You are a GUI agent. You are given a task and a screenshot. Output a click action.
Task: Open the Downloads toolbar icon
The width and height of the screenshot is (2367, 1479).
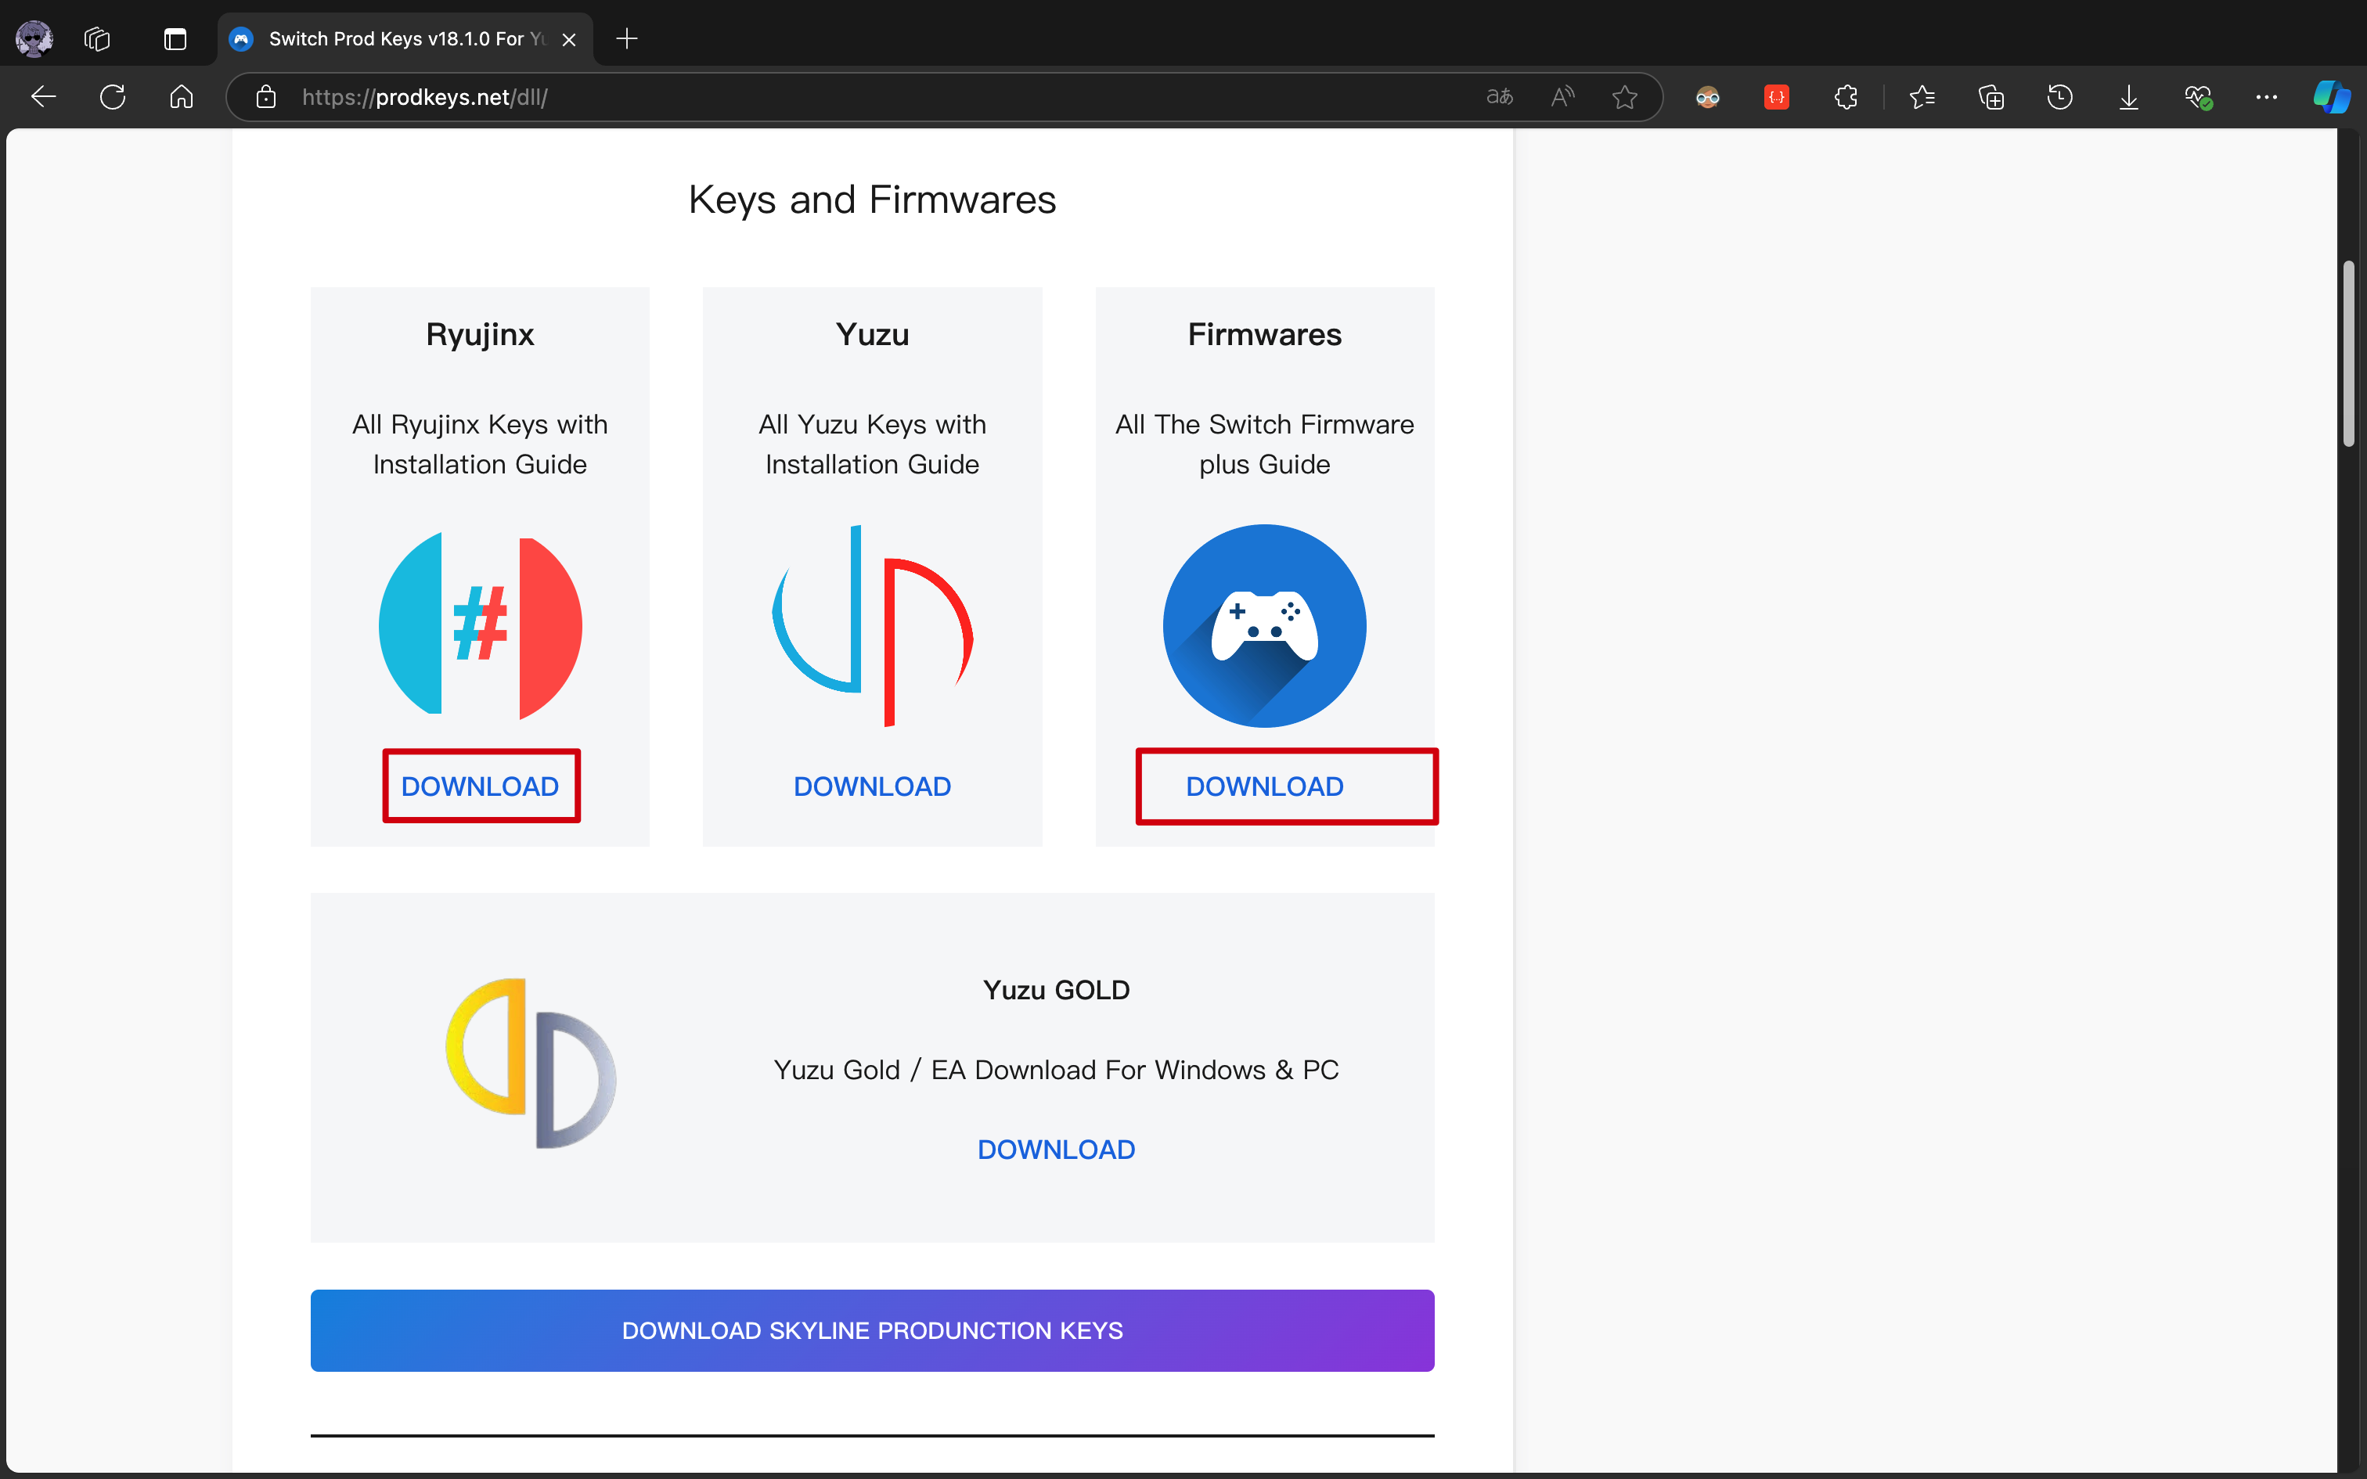pyautogui.click(x=2128, y=97)
